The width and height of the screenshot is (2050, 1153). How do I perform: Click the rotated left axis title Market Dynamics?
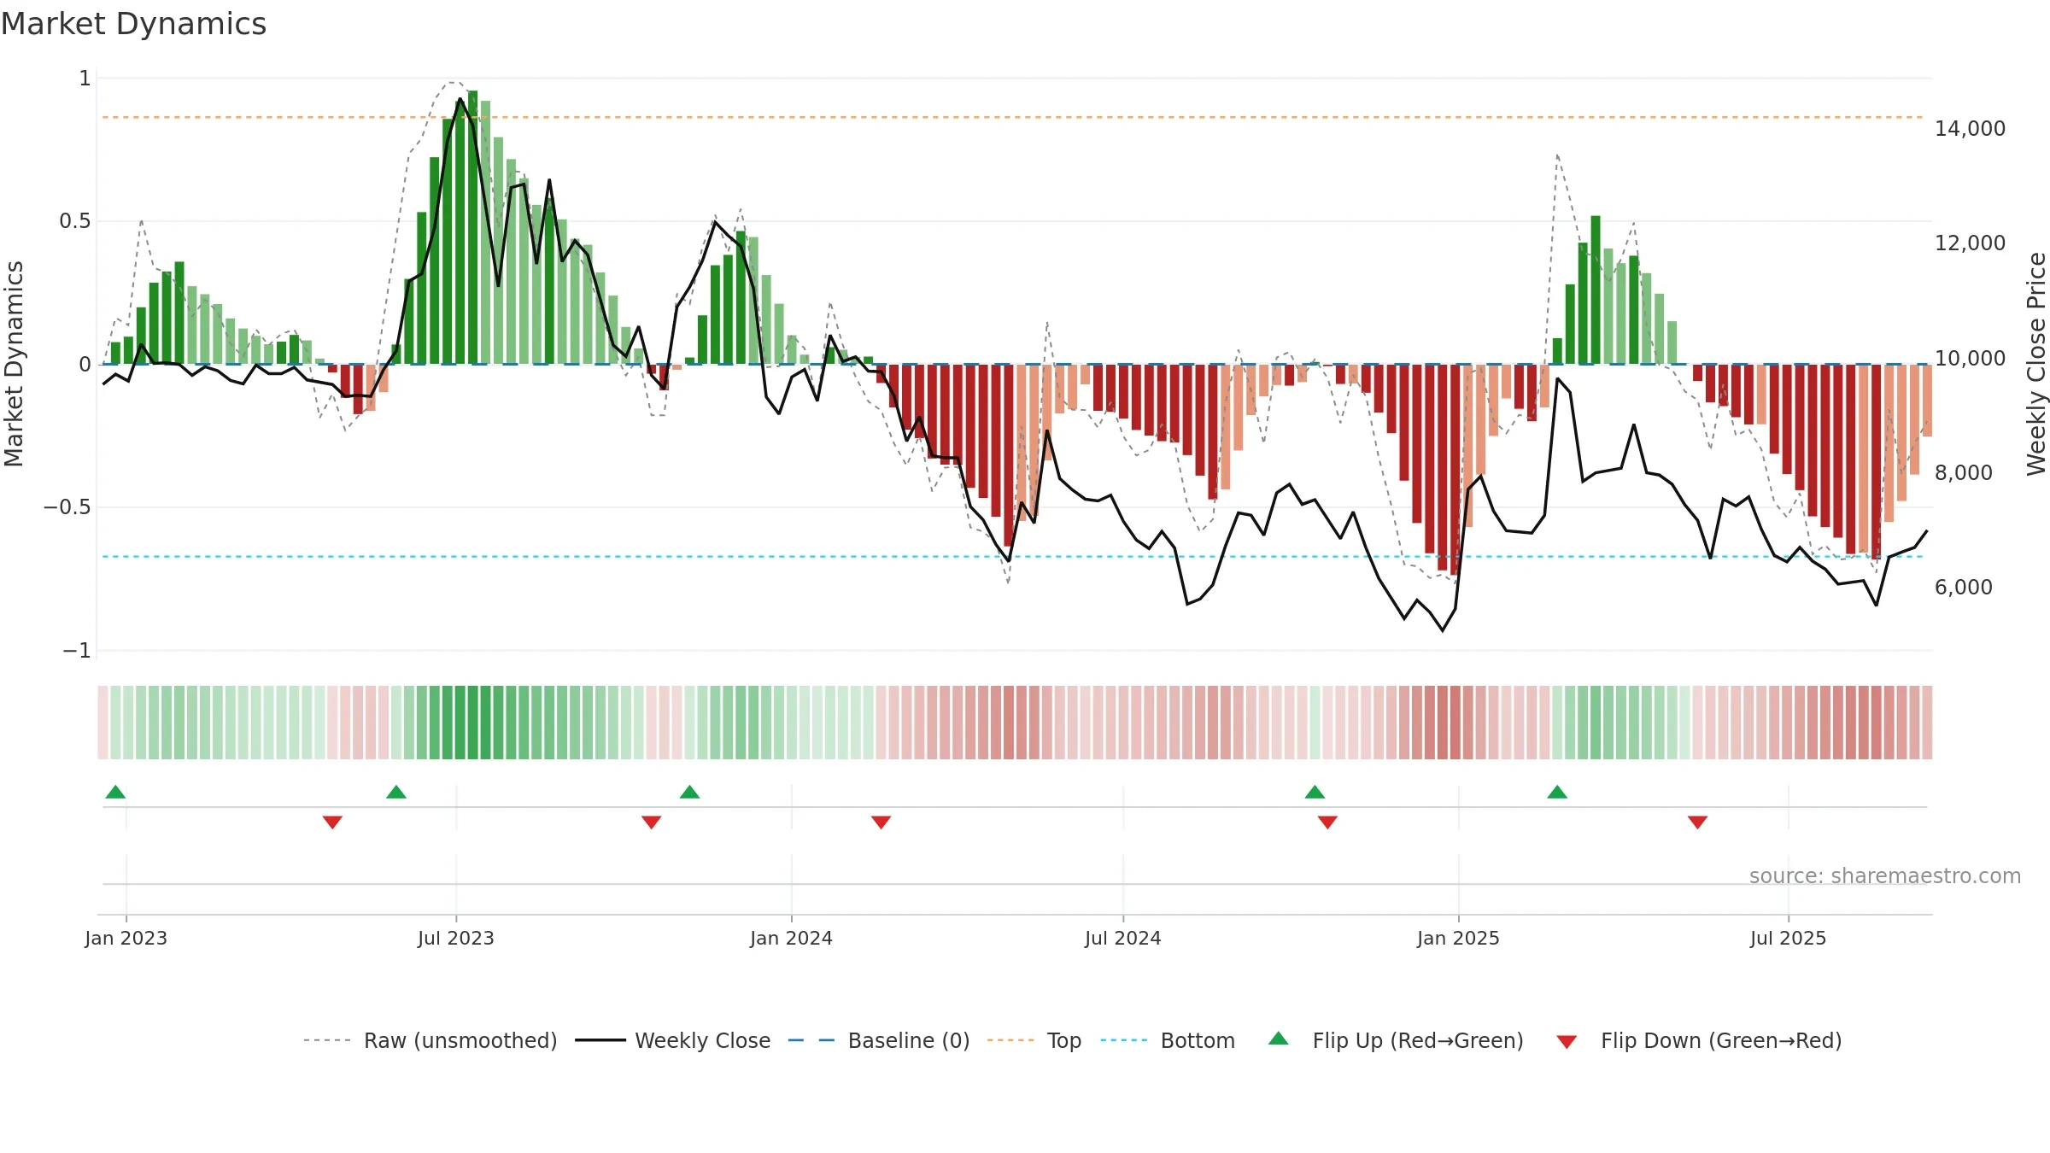[14, 364]
